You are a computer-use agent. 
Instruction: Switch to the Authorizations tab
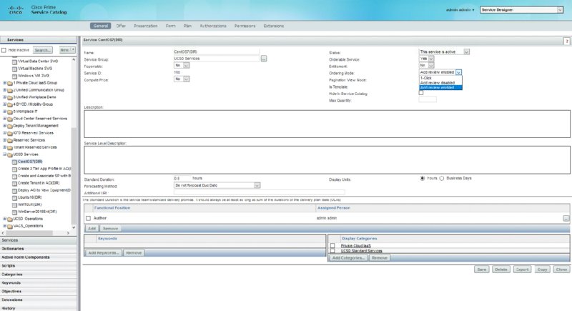(214, 26)
